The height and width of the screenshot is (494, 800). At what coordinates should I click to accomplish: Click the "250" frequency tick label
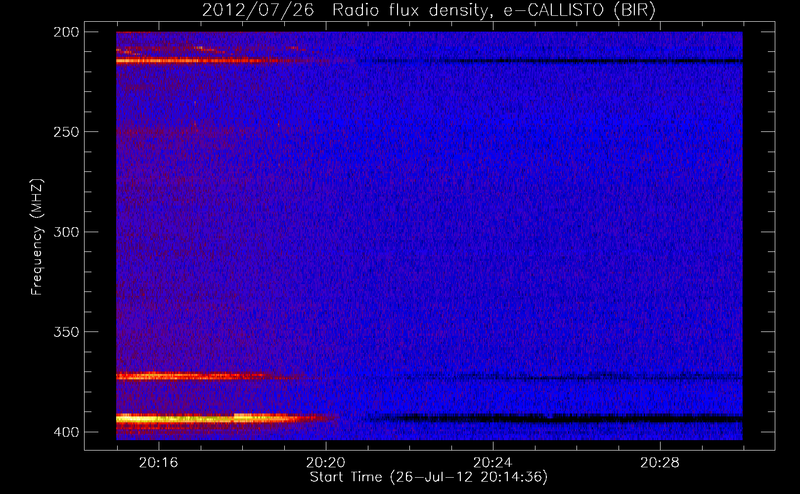point(66,132)
